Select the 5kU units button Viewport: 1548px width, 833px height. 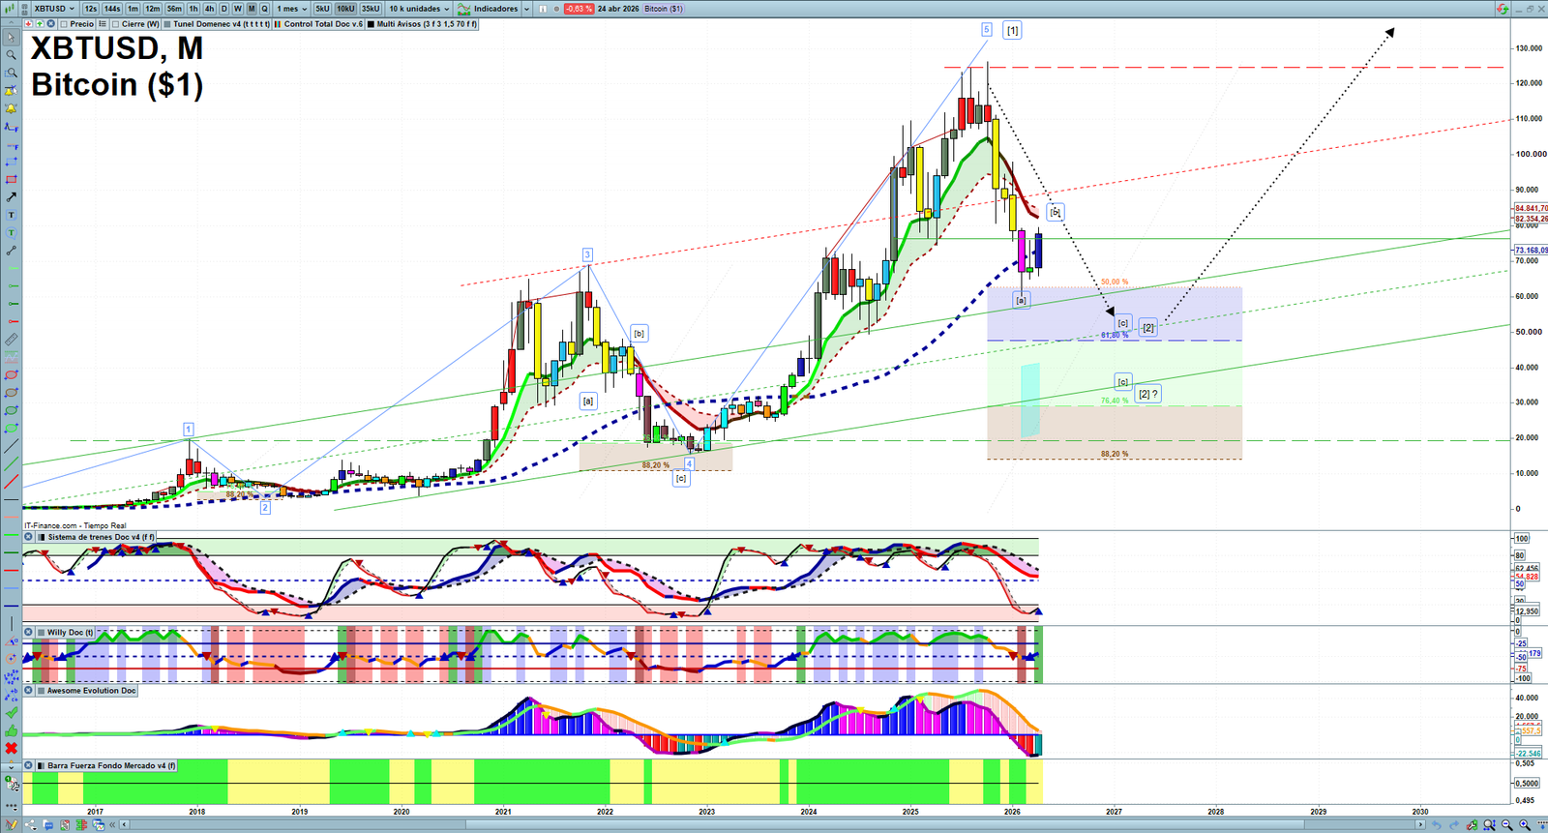(322, 9)
